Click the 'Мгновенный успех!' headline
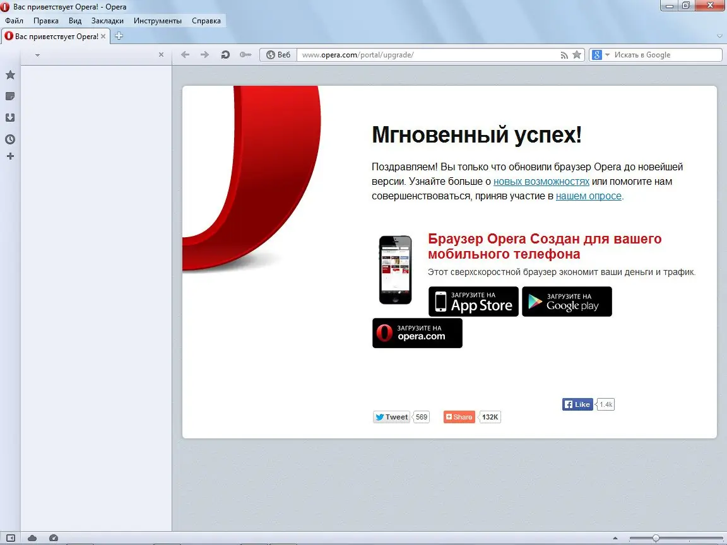 [x=476, y=135]
